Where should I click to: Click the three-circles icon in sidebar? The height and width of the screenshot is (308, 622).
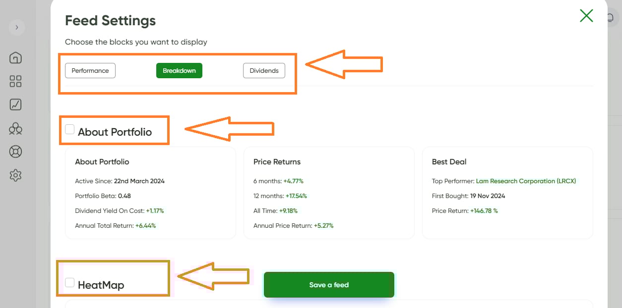15,129
